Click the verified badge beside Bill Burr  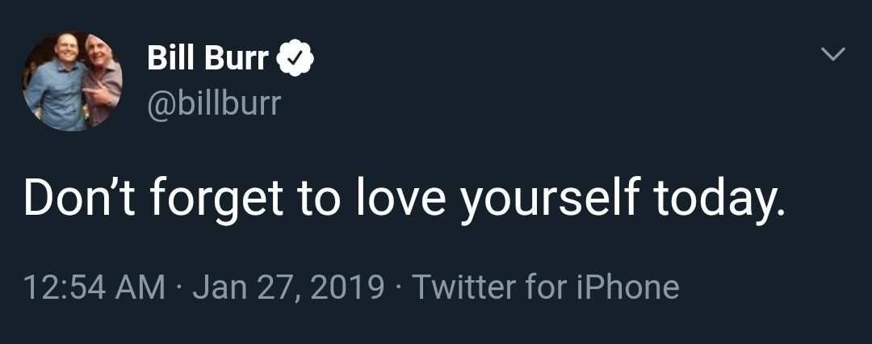[295, 59]
